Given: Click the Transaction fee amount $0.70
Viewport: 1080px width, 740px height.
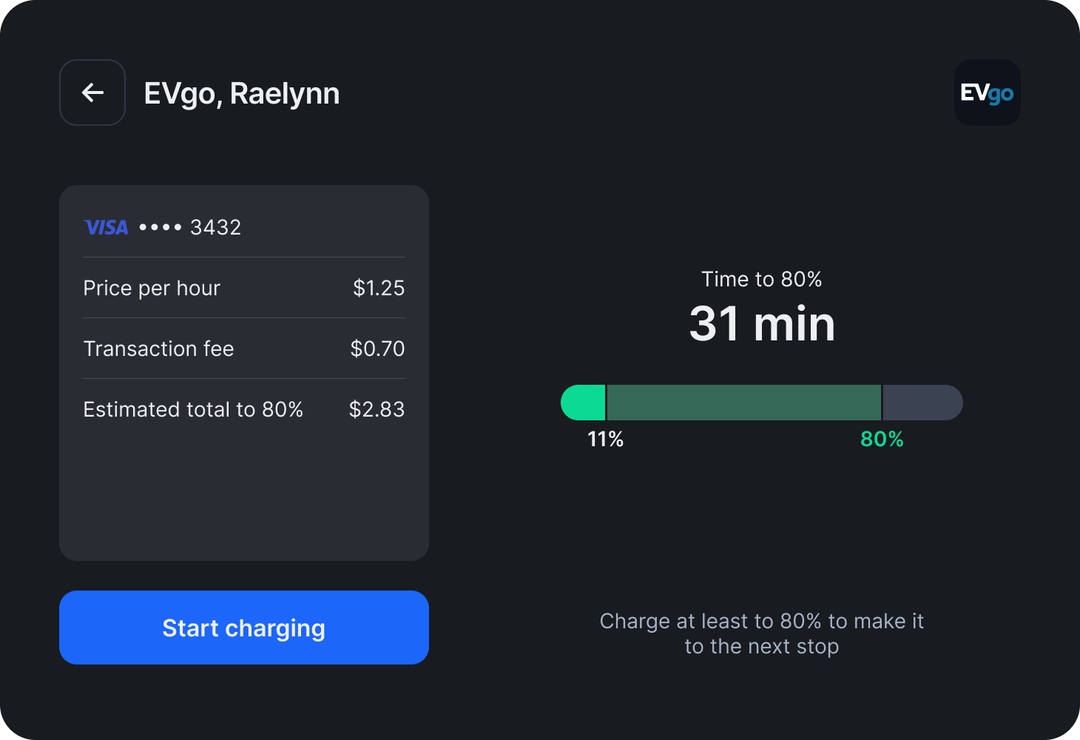Looking at the screenshot, I should pos(377,348).
